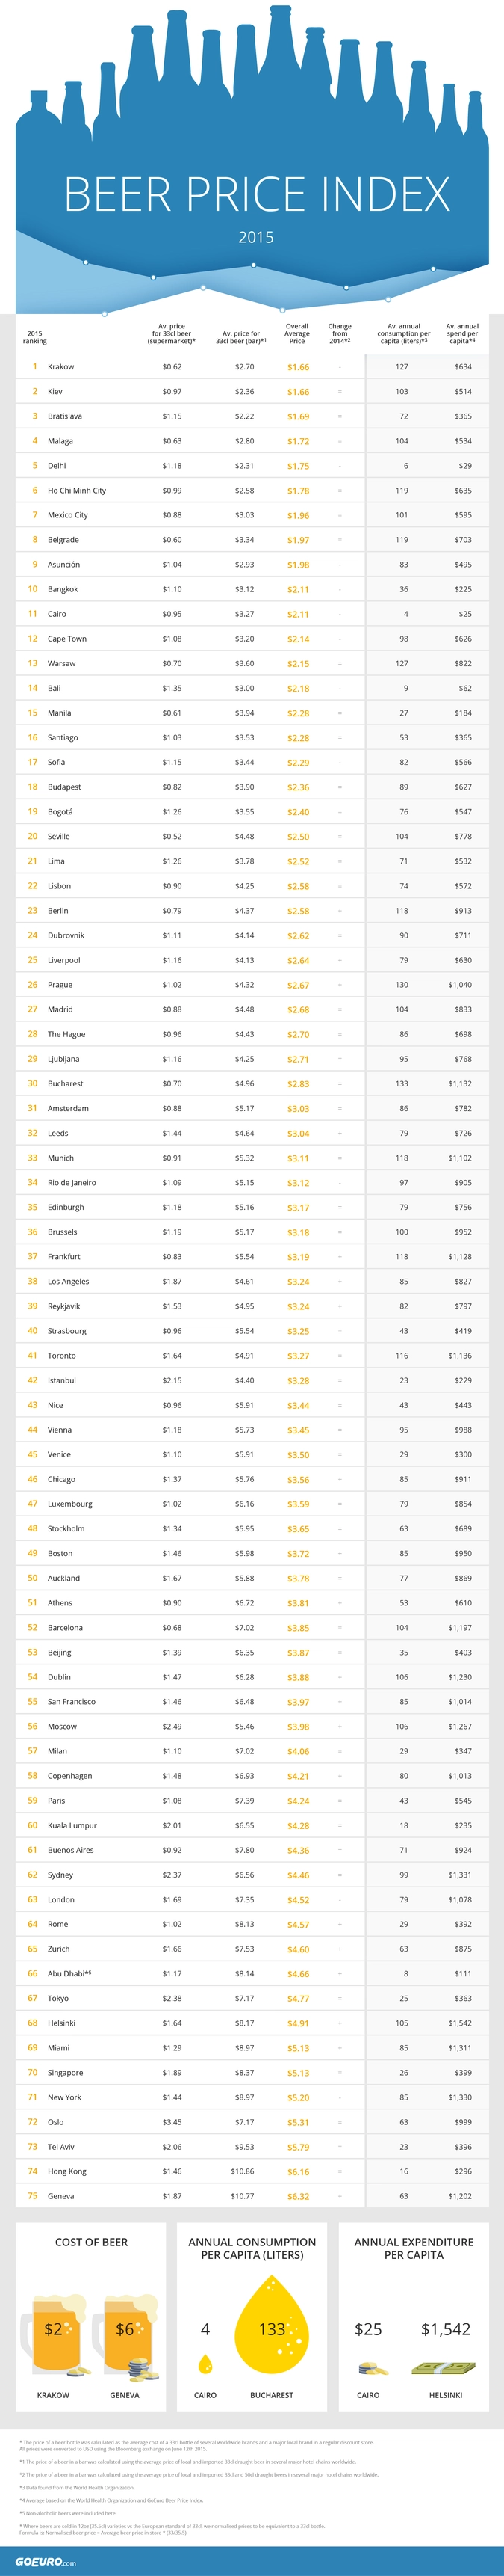
Task: Click the BEER PRICE INDEX title
Action: 258,194
